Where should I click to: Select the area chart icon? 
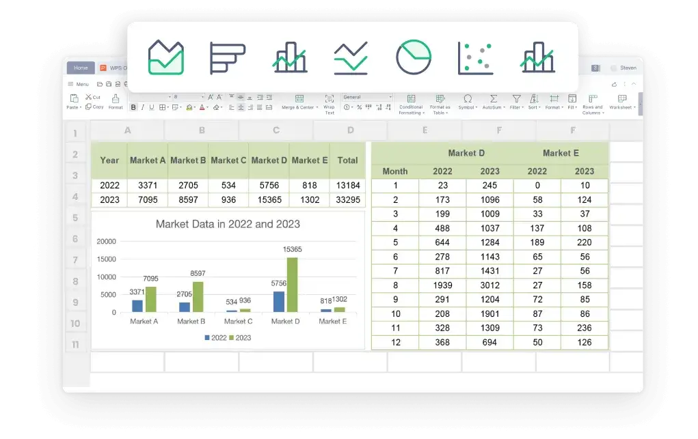[165, 59]
